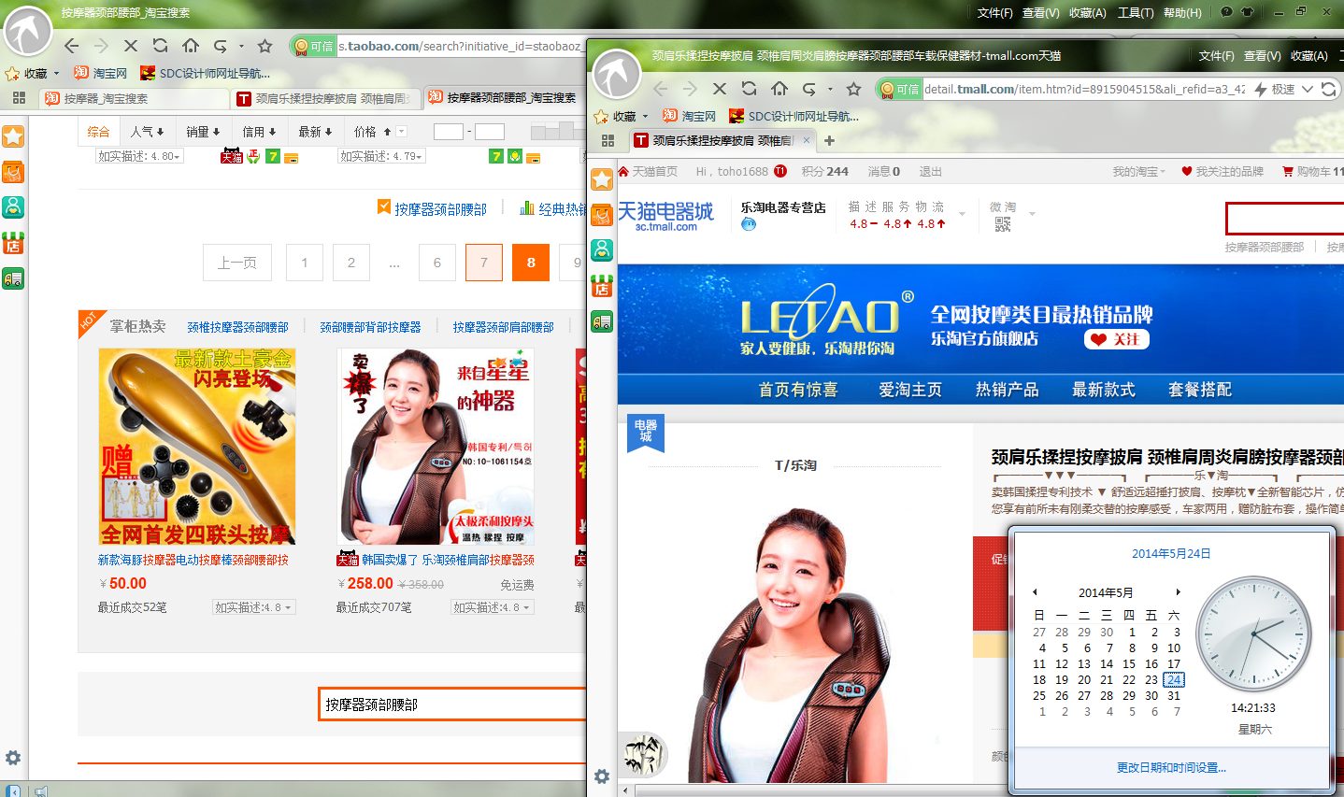Viewport: 1344px width, 797px height.
Task: Open the orange star favorites icon in the Tmall sidebar
Action: tap(602, 178)
